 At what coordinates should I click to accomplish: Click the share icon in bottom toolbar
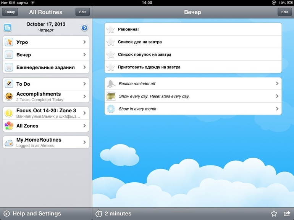(x=287, y=214)
